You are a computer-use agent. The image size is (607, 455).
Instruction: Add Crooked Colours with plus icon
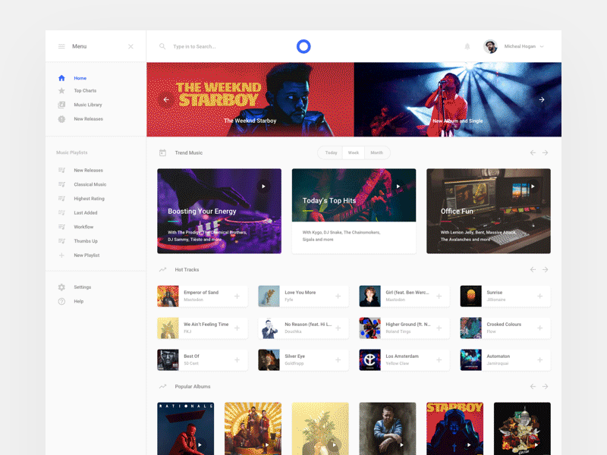pos(540,328)
